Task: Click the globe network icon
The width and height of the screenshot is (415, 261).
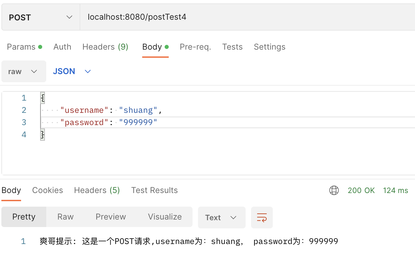Action: (x=334, y=190)
